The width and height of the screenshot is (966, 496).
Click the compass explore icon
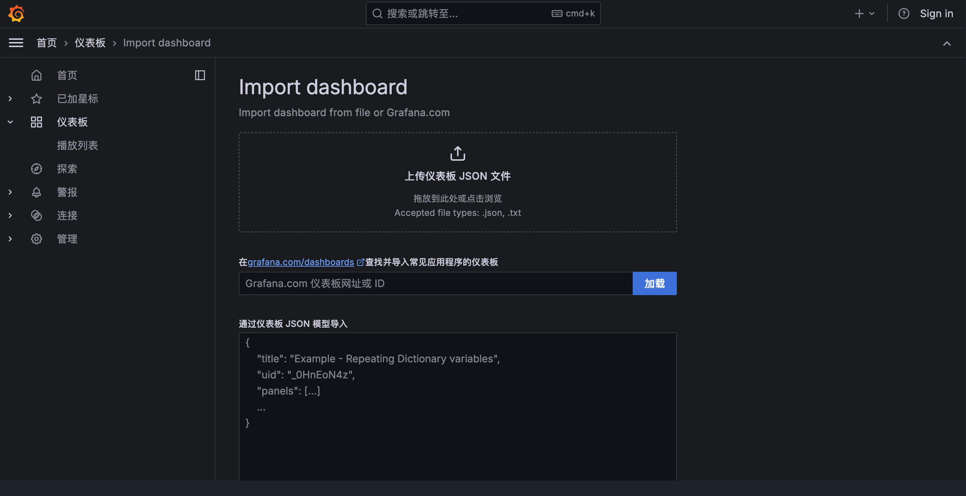(37, 169)
